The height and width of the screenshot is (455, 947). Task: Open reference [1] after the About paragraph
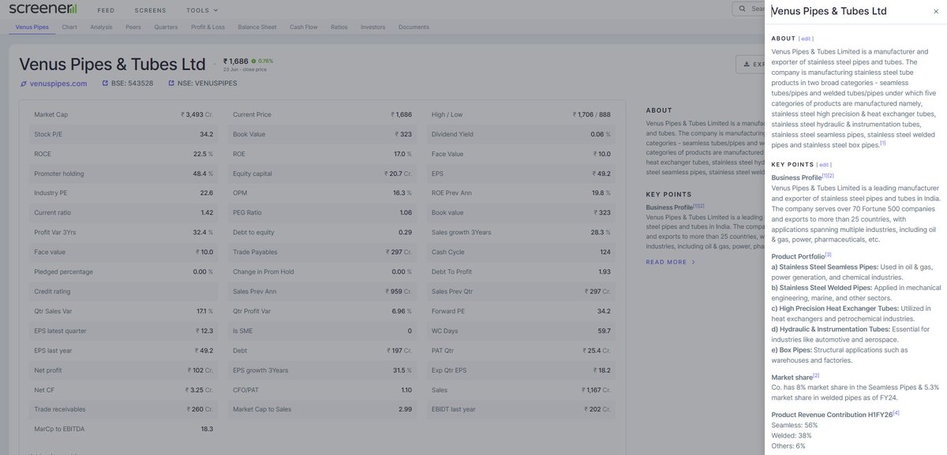click(883, 143)
